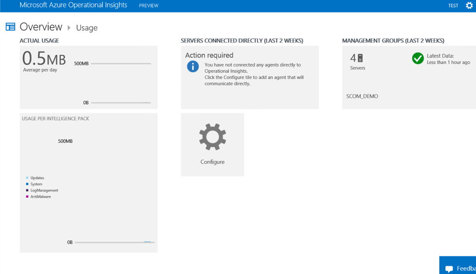Viewport: 476px width, 274px height.
Task: Click the large Configure gear icon
Action: (x=212, y=137)
